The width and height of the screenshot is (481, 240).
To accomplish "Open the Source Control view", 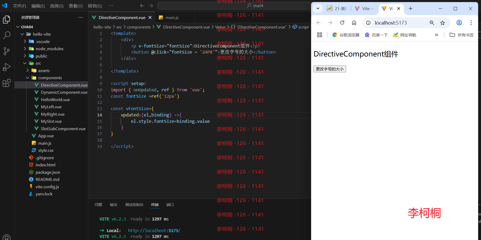I will 7,51.
